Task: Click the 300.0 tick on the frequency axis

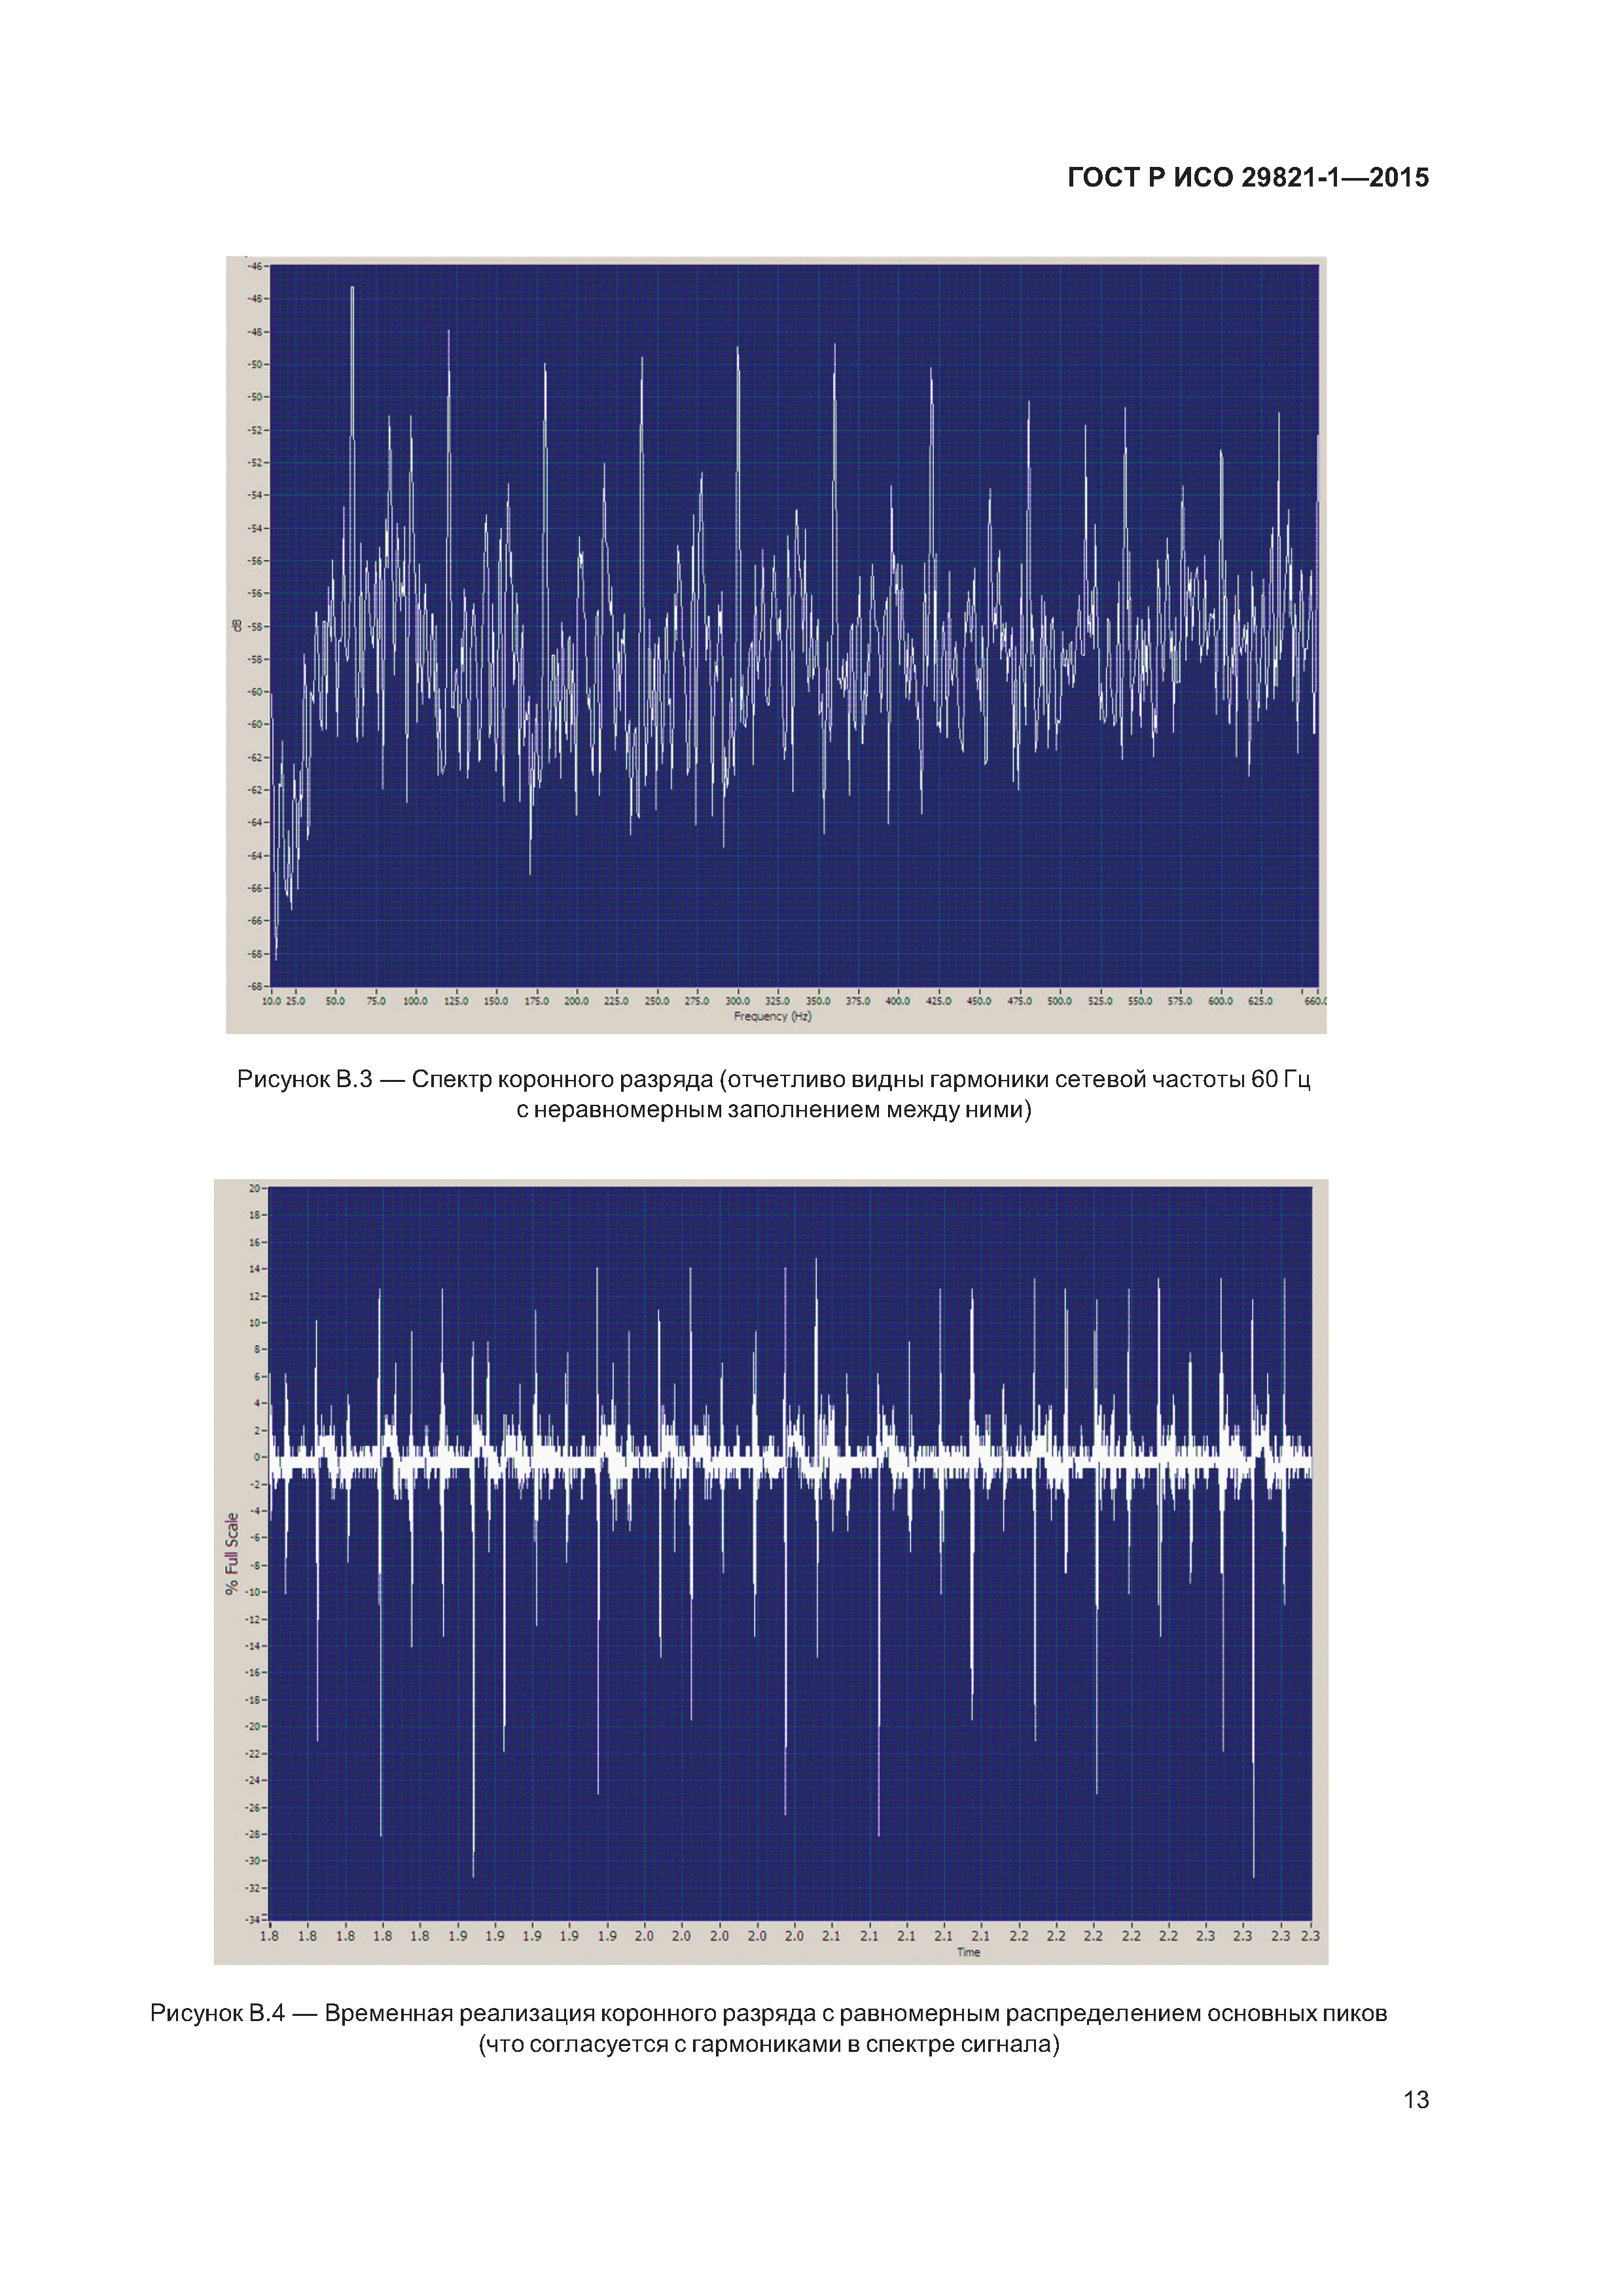Action: (737, 1001)
